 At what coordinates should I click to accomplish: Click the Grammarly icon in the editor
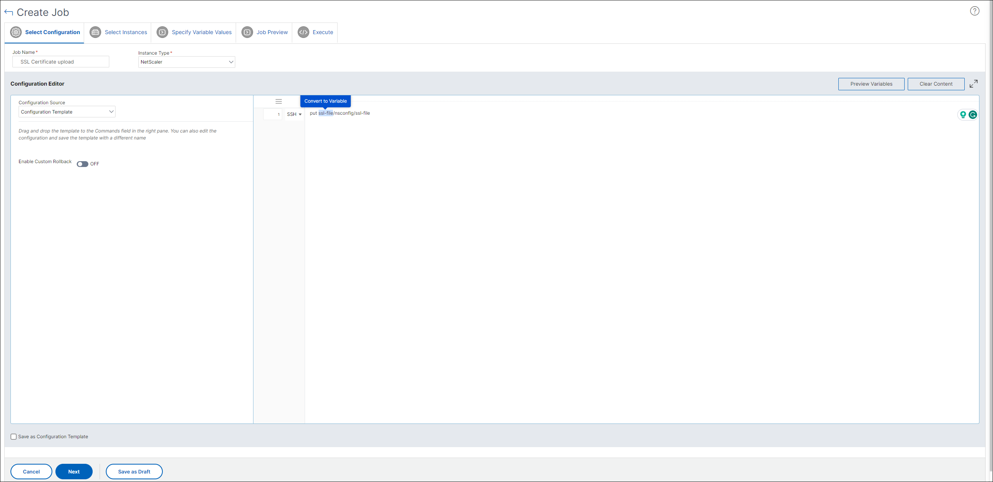[x=972, y=115]
